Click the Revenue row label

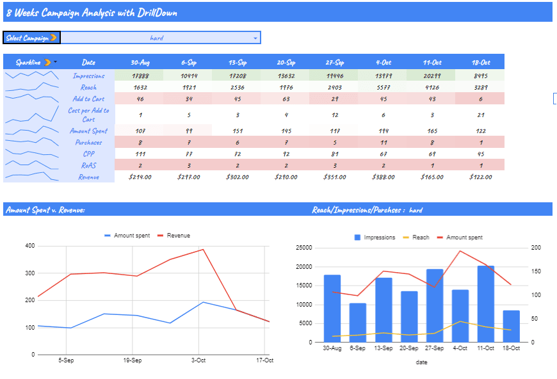pyautogui.click(x=88, y=177)
